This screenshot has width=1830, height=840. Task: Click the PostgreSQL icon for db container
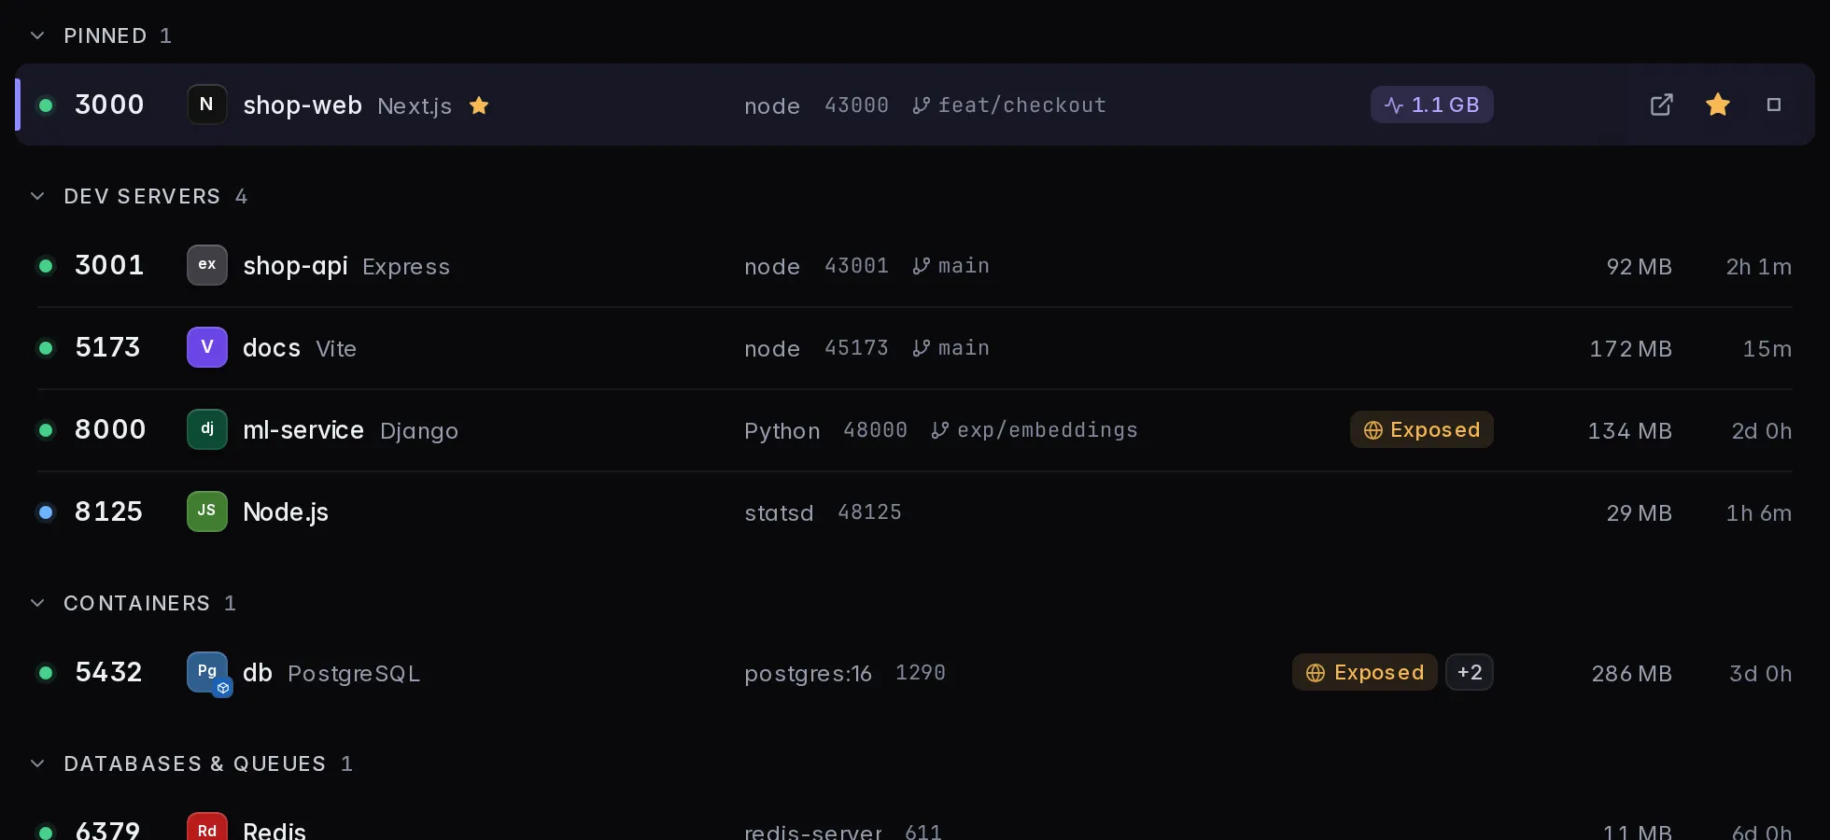pyautogui.click(x=207, y=672)
